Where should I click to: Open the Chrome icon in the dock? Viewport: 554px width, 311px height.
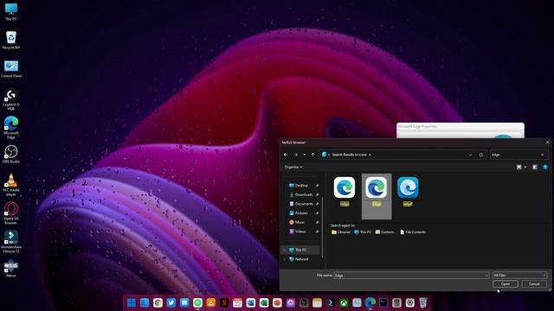click(x=158, y=302)
